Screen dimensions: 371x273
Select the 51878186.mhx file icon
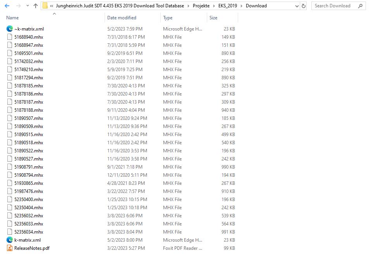point(9,94)
